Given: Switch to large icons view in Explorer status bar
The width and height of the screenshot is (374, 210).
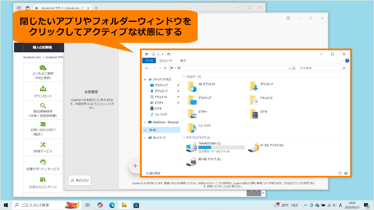Looking at the screenshot, I should [x=346, y=173].
